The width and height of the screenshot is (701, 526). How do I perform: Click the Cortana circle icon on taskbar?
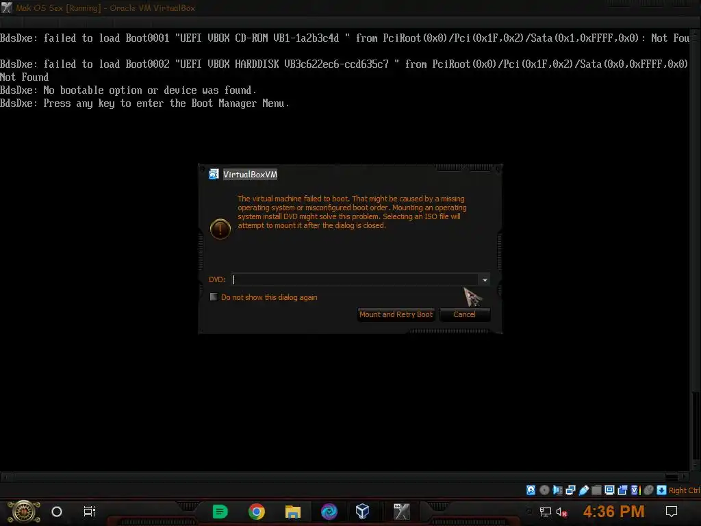tap(57, 511)
